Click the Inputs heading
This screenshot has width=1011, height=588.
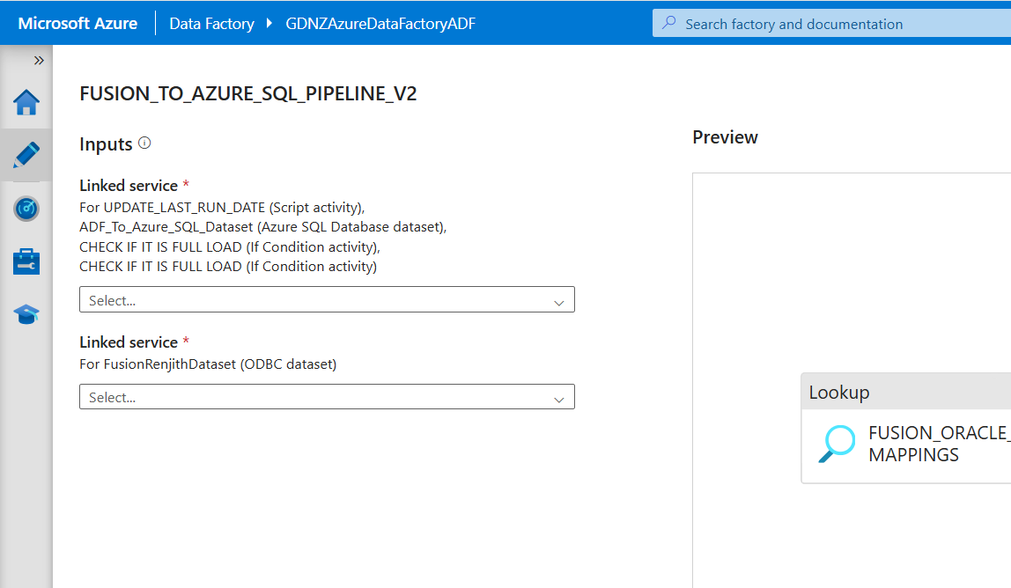tap(106, 144)
